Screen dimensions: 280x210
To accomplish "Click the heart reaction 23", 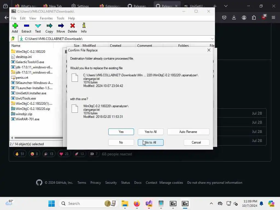I will point(64,154).
